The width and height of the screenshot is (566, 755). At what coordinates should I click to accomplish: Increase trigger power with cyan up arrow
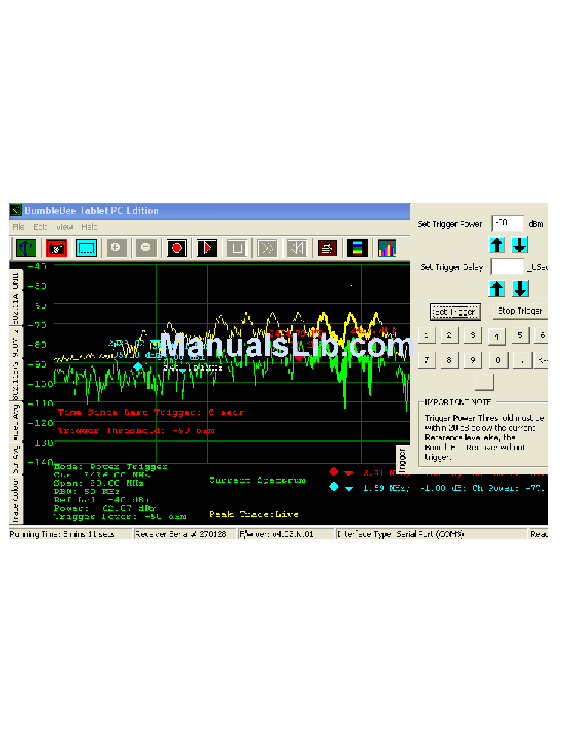[497, 245]
